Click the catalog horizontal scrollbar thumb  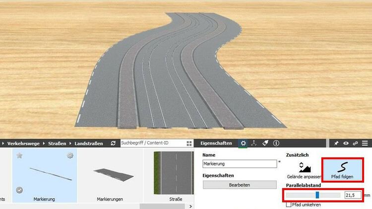click(x=163, y=207)
